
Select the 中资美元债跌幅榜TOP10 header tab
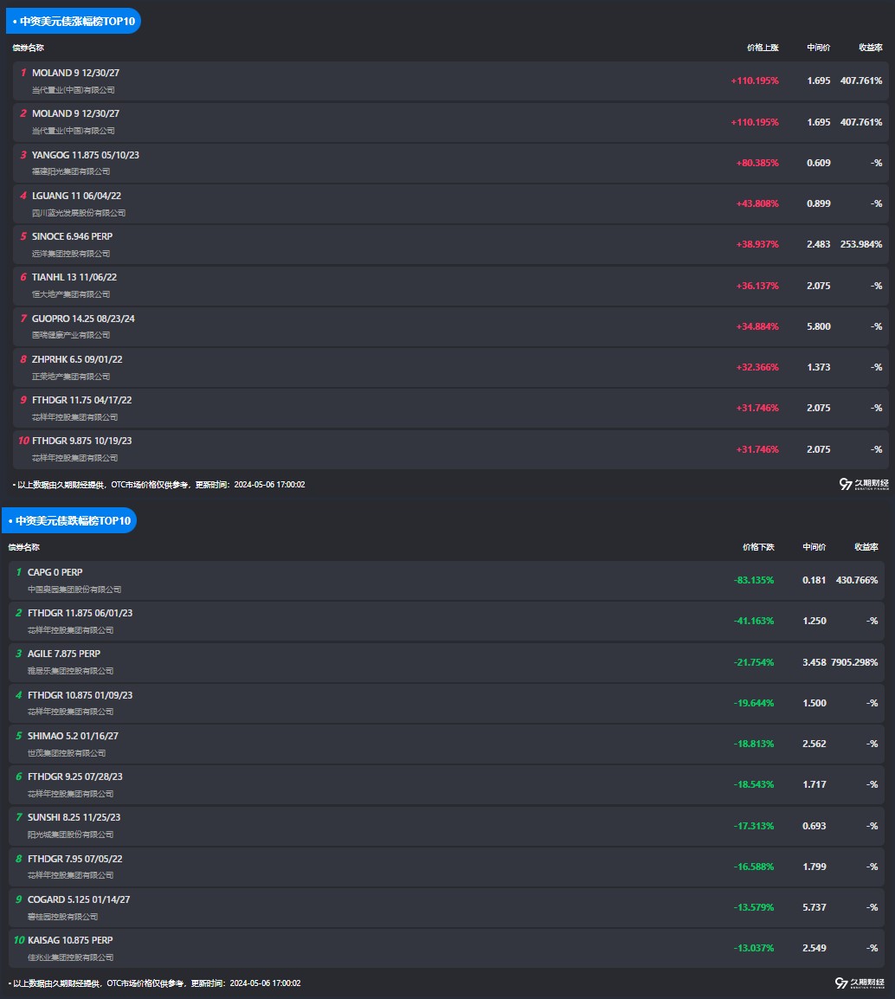pos(69,520)
